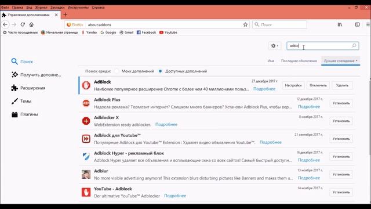Open the Правка menu
Viewport: 371px width, 209px height.
(x=17, y=8)
